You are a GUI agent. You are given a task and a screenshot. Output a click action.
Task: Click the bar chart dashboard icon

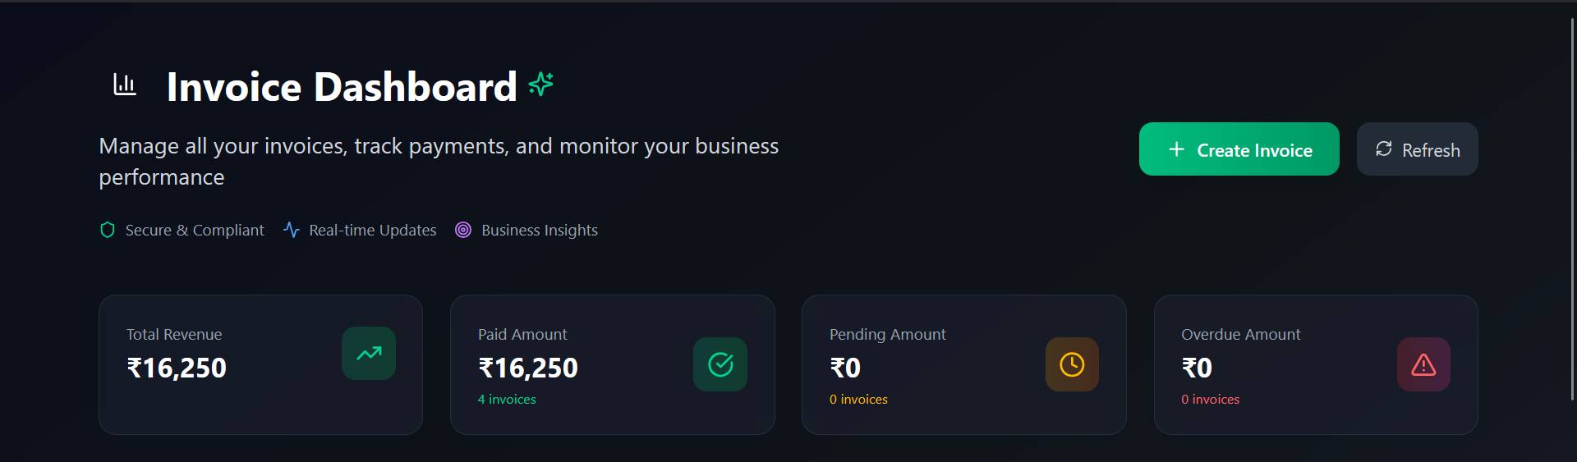coord(125,85)
